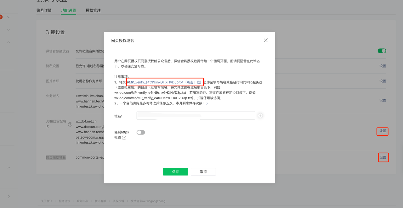Click the right-arrow chevron at sidebar bottom
The height and width of the screenshot is (208, 403).
tap(9, 197)
